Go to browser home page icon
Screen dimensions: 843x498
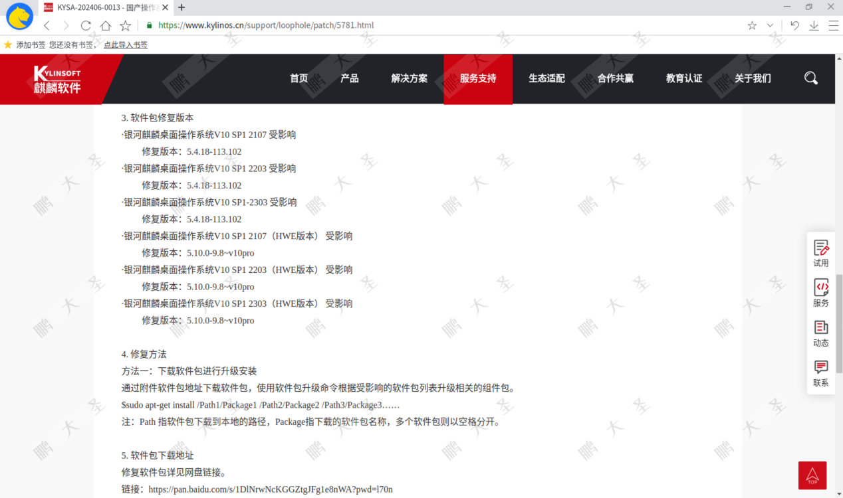point(106,25)
